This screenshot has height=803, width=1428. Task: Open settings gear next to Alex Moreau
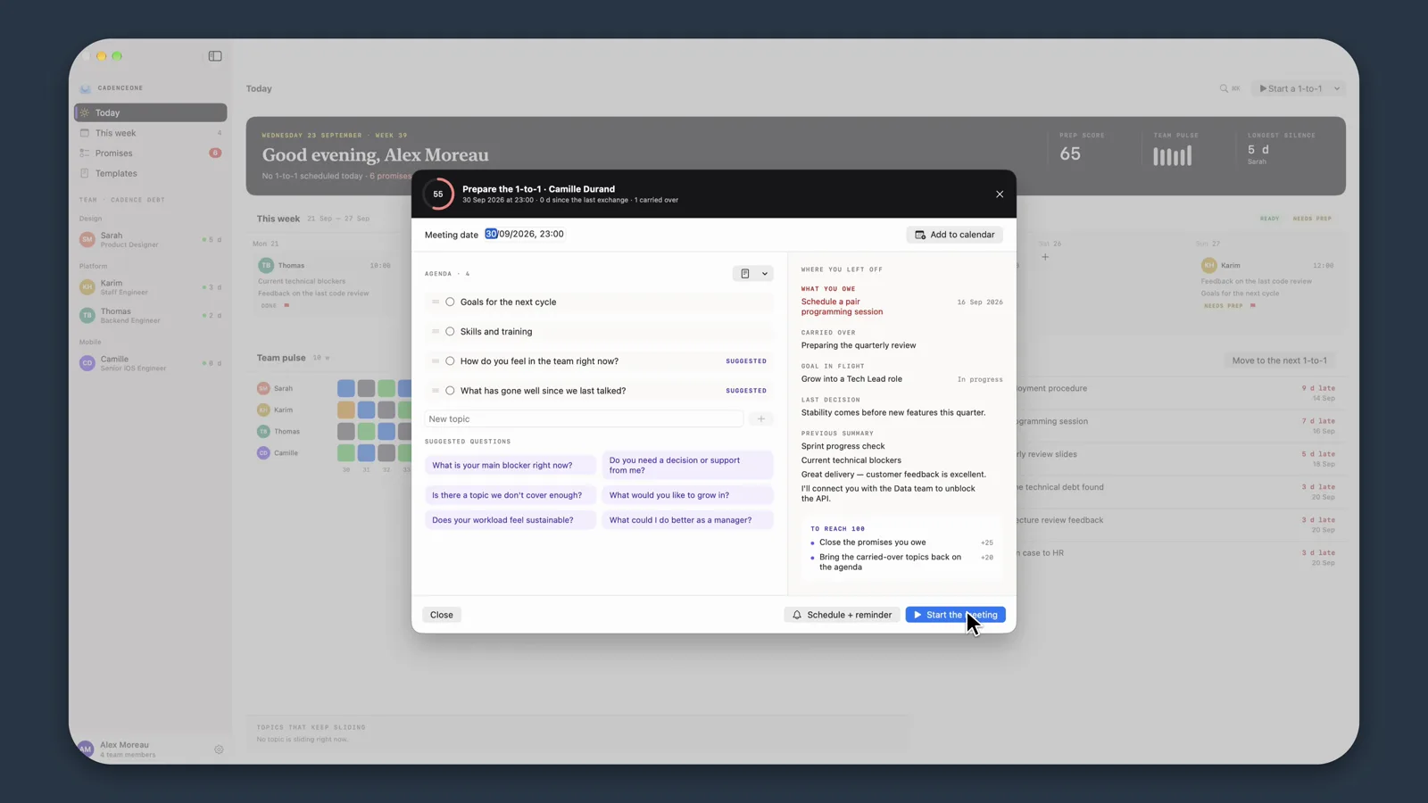coord(219,749)
